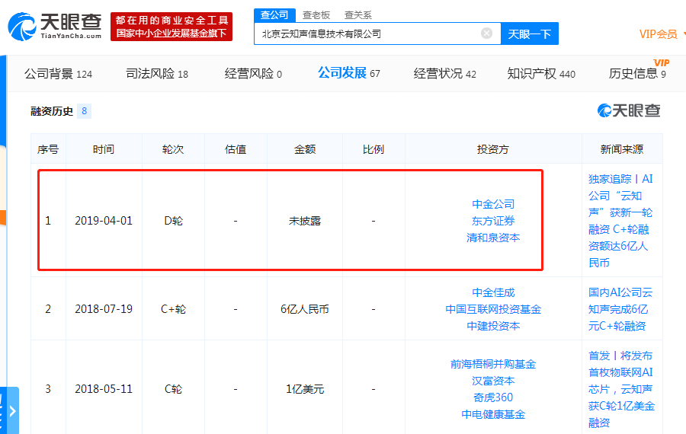Click the 比例 column header
Viewport: 686px width, 434px height.
[373, 149]
